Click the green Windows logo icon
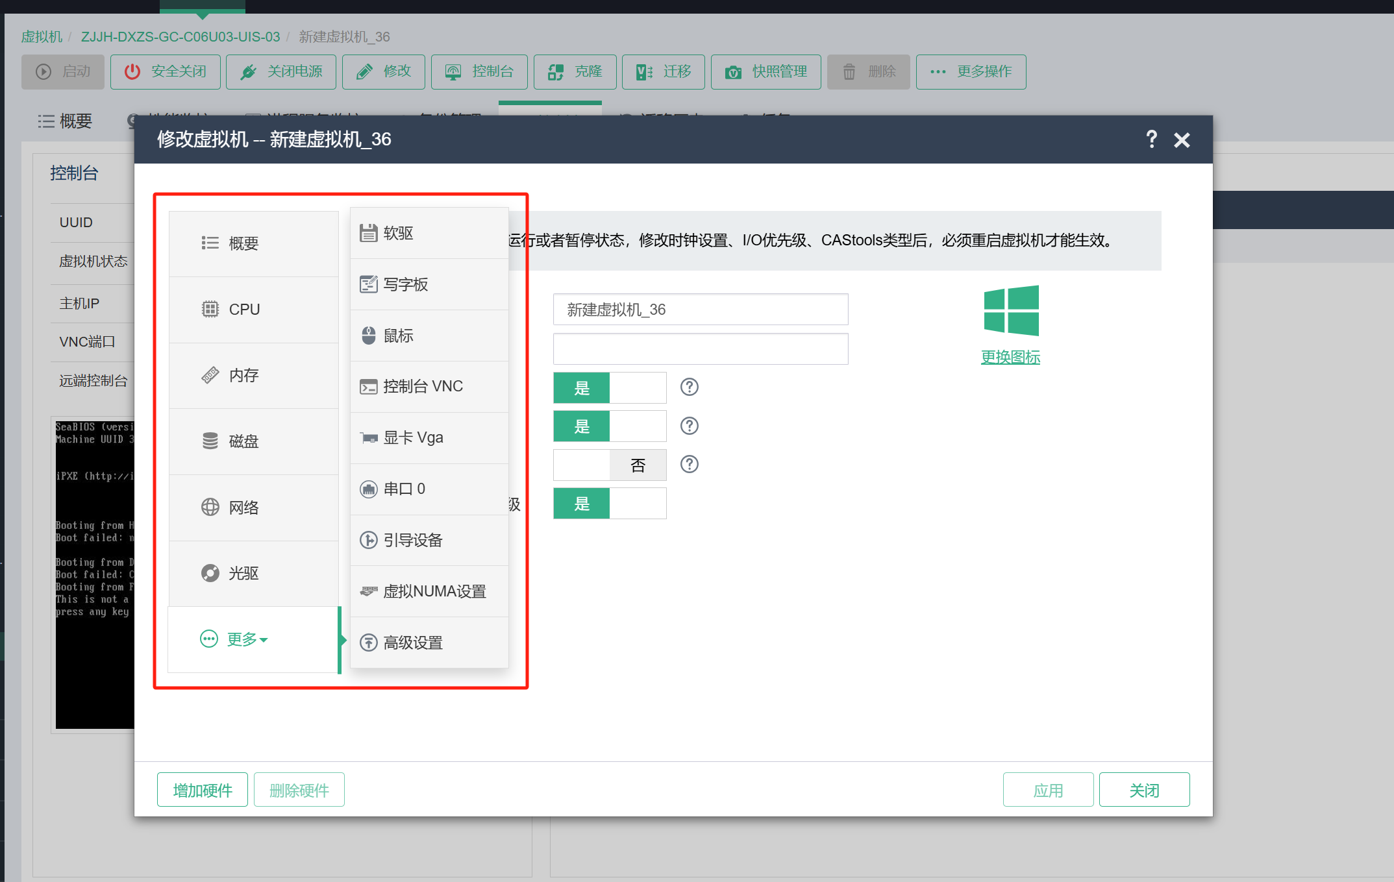 pyautogui.click(x=1010, y=310)
